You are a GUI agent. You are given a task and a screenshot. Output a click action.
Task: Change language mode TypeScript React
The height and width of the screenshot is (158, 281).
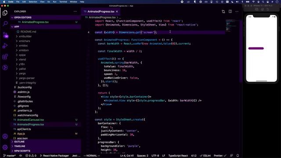click(178, 156)
